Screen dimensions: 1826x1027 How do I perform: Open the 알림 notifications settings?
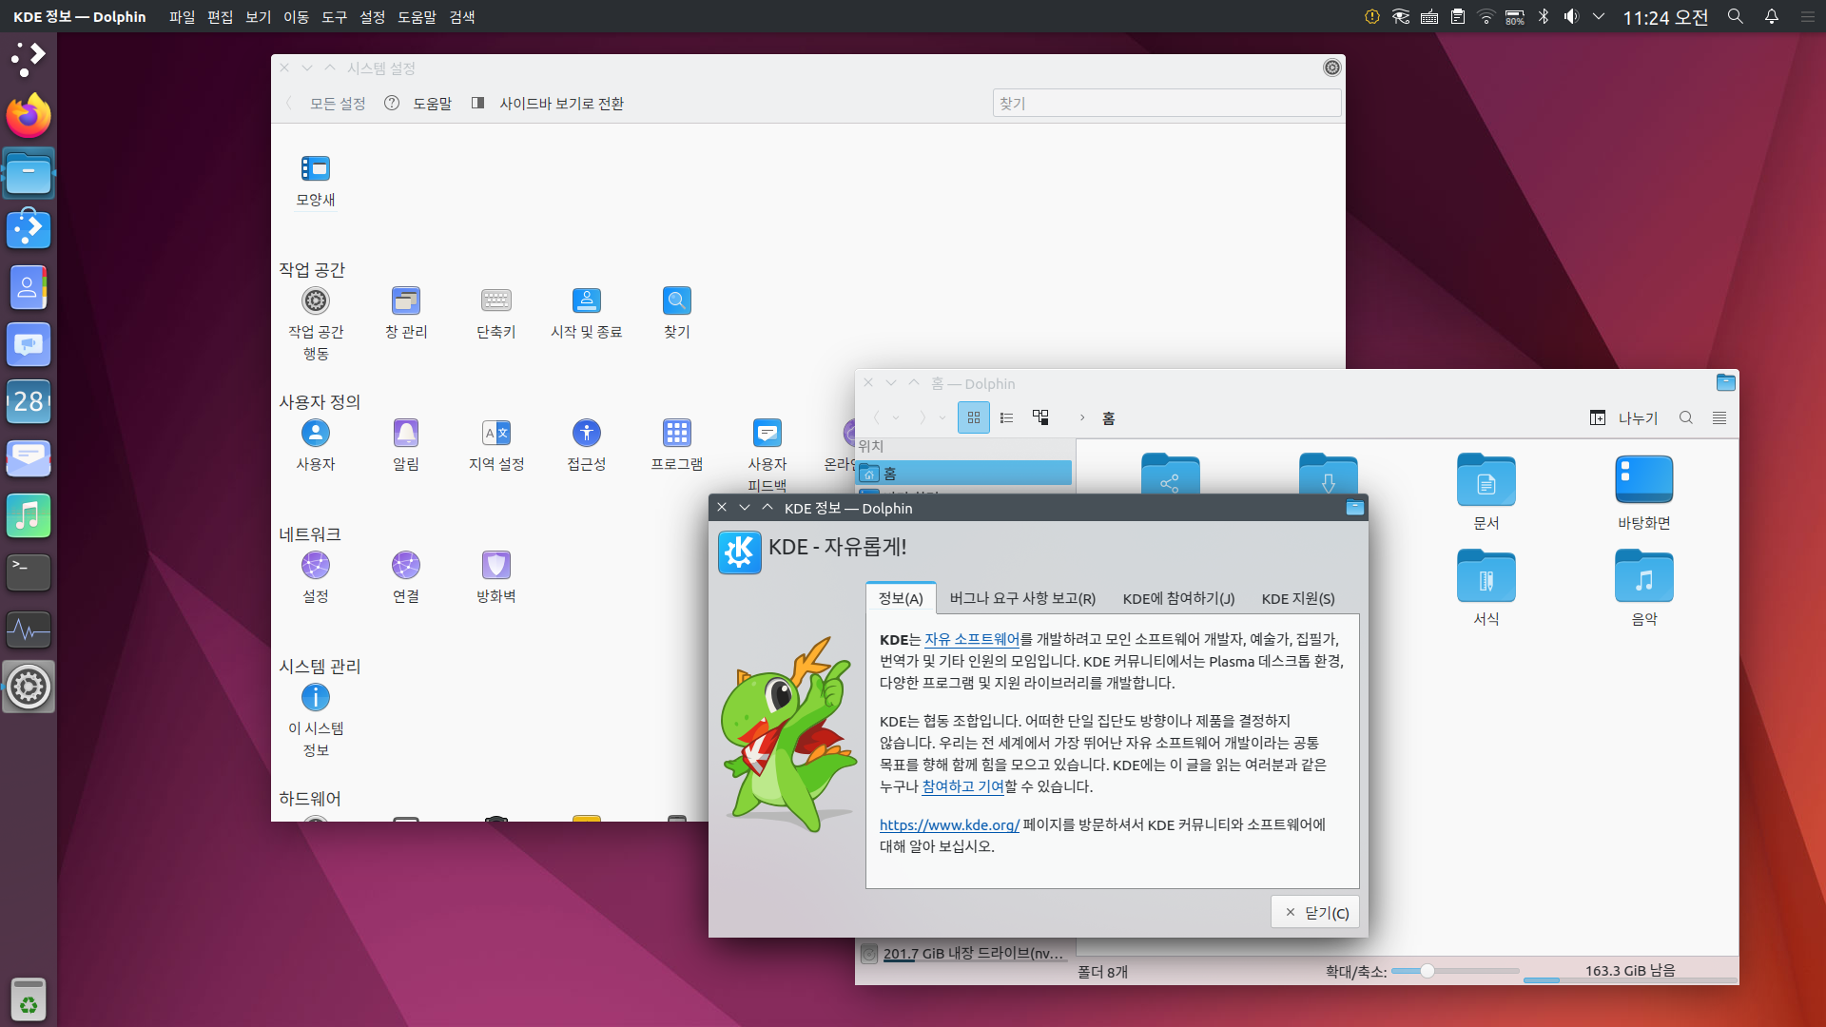point(406,434)
